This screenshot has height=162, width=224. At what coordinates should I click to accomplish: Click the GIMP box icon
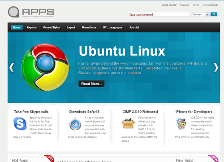pyautogui.click(x=128, y=123)
